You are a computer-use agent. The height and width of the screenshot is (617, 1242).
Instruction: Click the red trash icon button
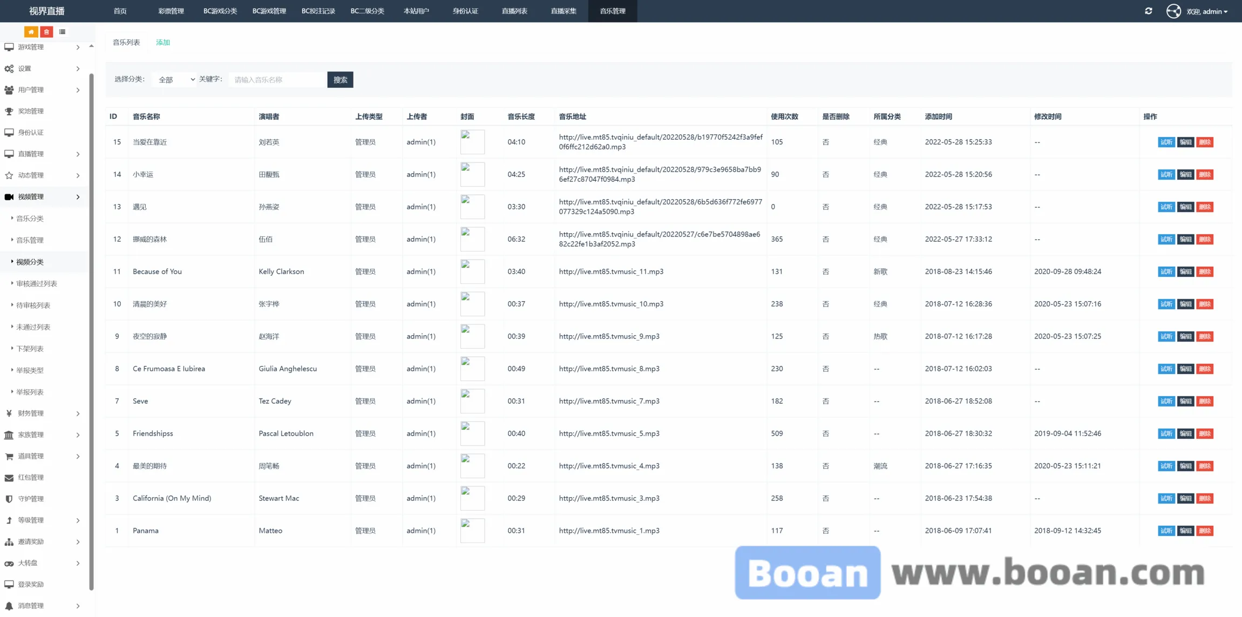pyautogui.click(x=46, y=32)
